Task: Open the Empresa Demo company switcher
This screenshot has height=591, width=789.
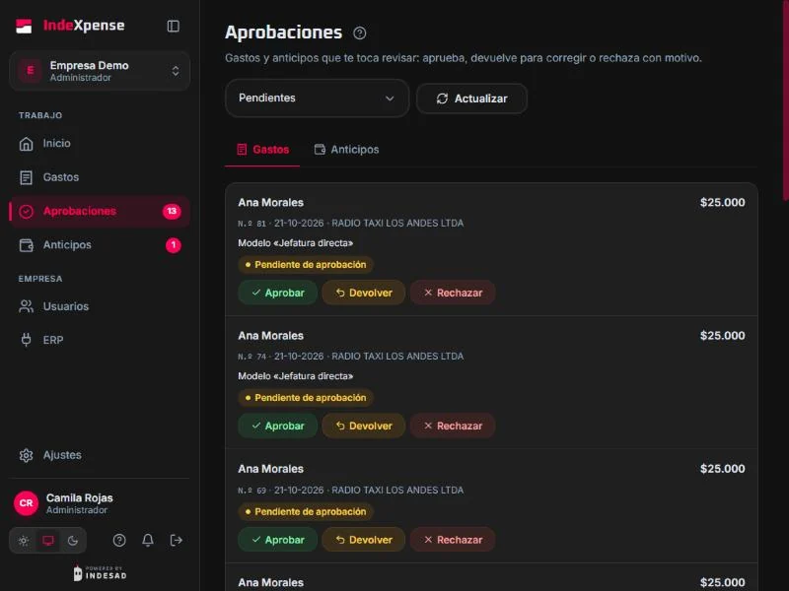Action: (x=100, y=71)
